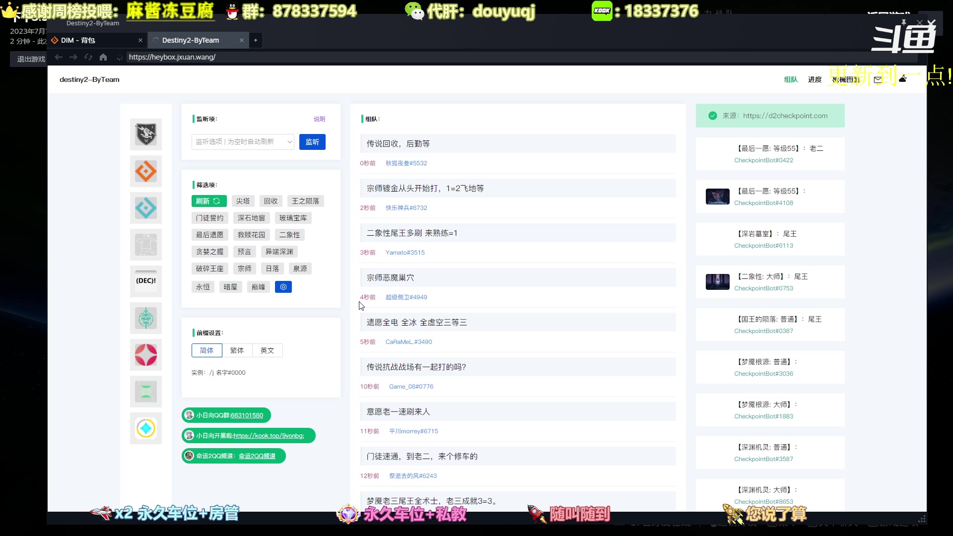Image resolution: width=953 pixels, height=536 pixels.
Task: Click the green 刷新 refresh button
Action: 209,201
